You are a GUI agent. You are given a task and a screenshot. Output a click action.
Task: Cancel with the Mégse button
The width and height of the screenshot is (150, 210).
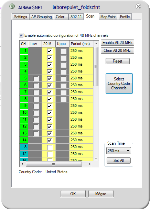point(101,194)
